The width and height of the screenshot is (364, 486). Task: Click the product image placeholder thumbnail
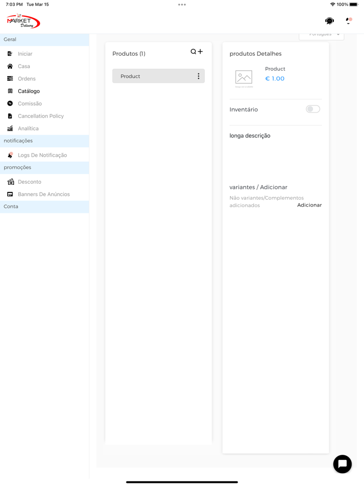243,78
